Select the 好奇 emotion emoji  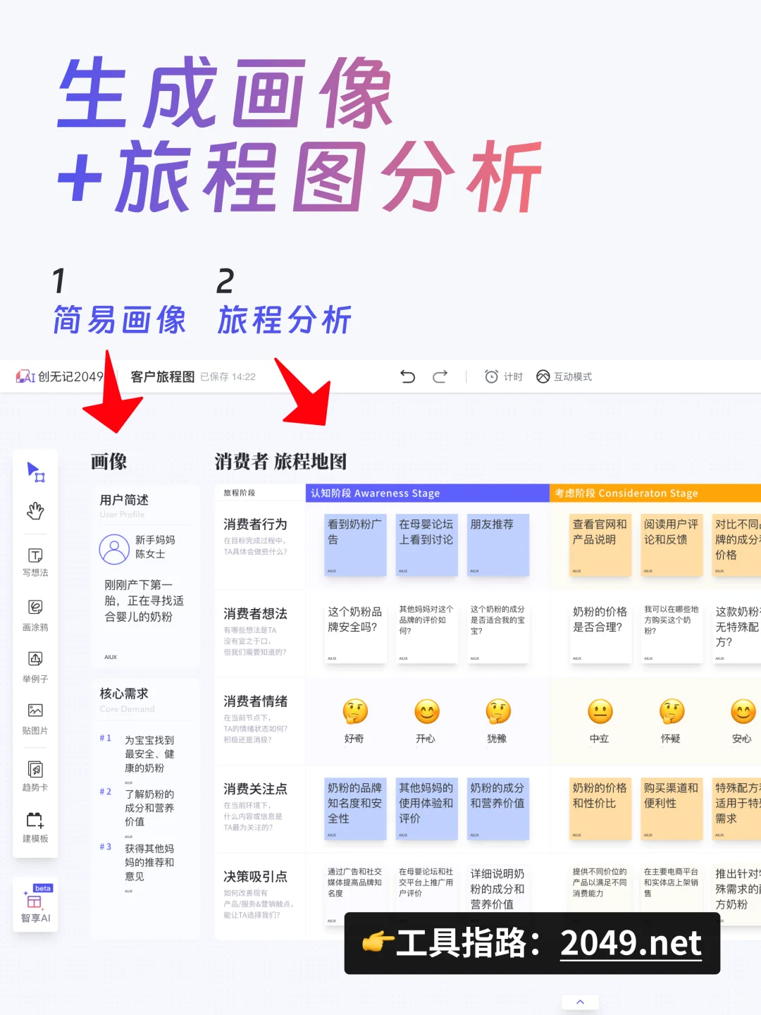355,712
